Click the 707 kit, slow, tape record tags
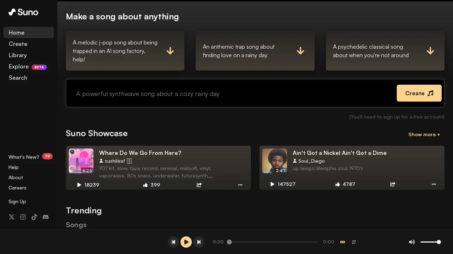 click(156, 172)
